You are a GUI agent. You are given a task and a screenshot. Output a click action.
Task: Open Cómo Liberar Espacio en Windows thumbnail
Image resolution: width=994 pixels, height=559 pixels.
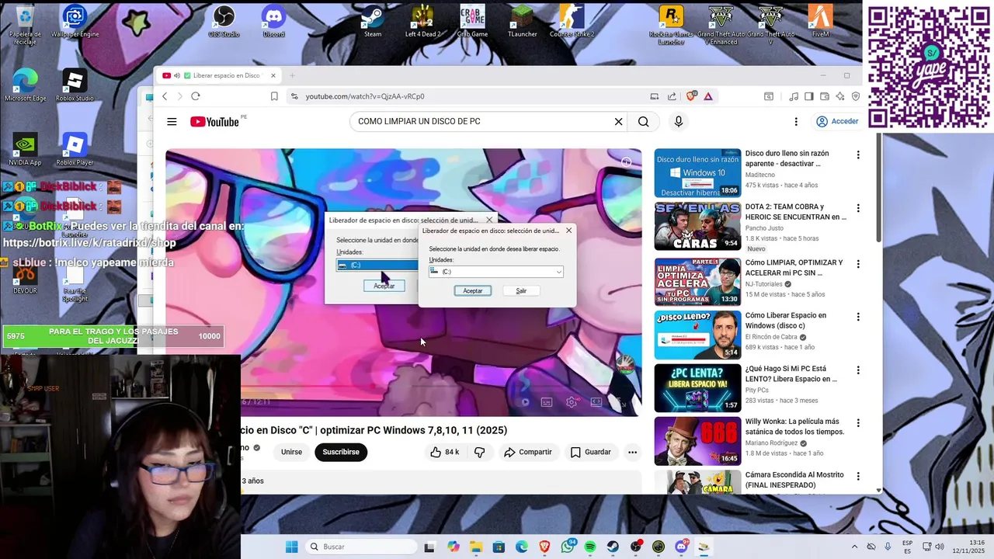(x=697, y=335)
